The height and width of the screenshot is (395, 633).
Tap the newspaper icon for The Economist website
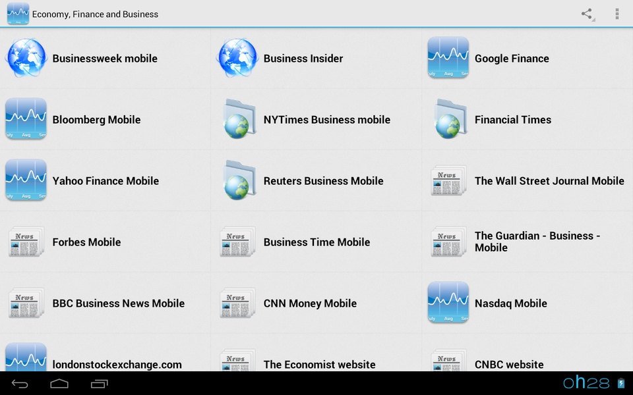pyautogui.click(x=237, y=360)
